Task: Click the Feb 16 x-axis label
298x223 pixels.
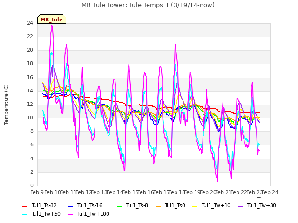Action: click(x=146, y=192)
